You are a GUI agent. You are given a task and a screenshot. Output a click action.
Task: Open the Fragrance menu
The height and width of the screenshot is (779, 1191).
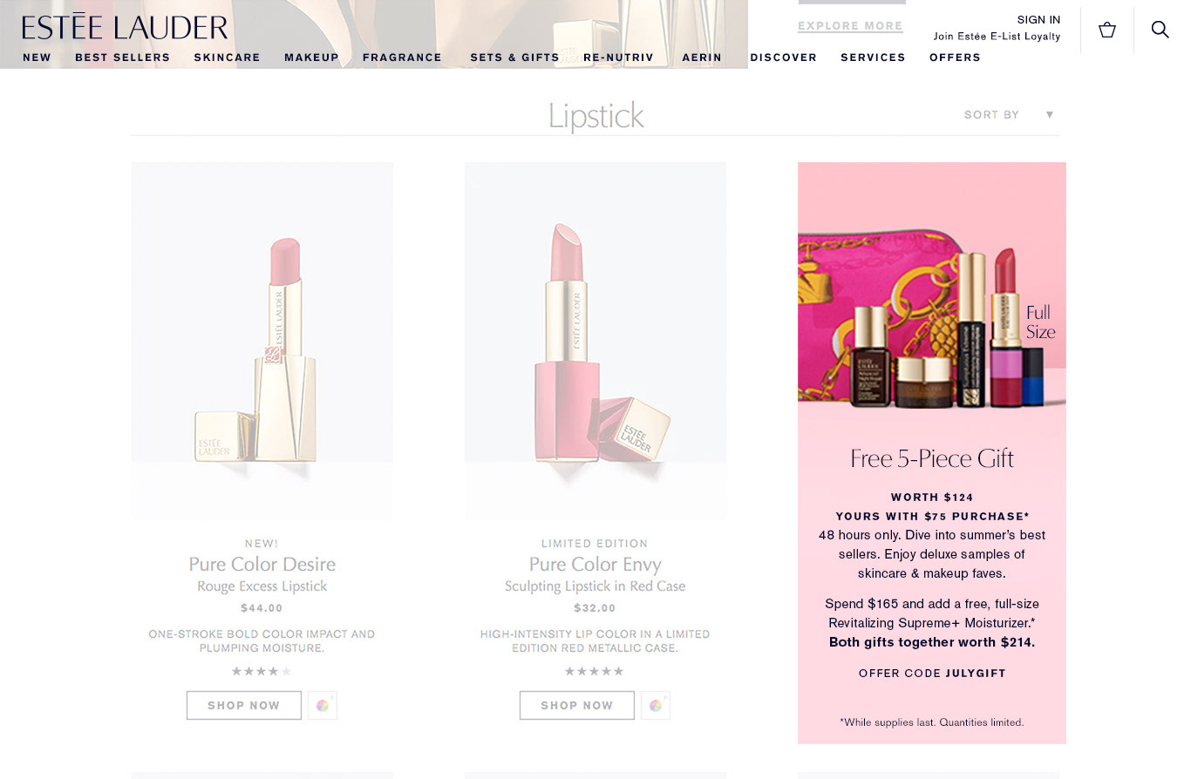pyautogui.click(x=402, y=58)
